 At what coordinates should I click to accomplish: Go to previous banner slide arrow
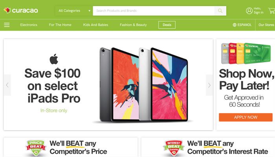point(7,85)
